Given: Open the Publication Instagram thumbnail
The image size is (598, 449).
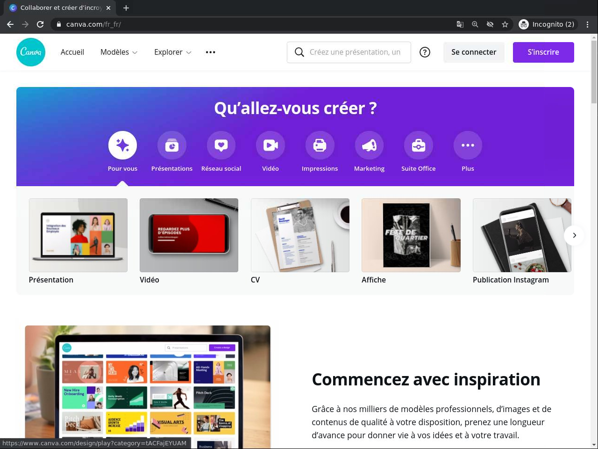Looking at the screenshot, I should tap(522, 235).
